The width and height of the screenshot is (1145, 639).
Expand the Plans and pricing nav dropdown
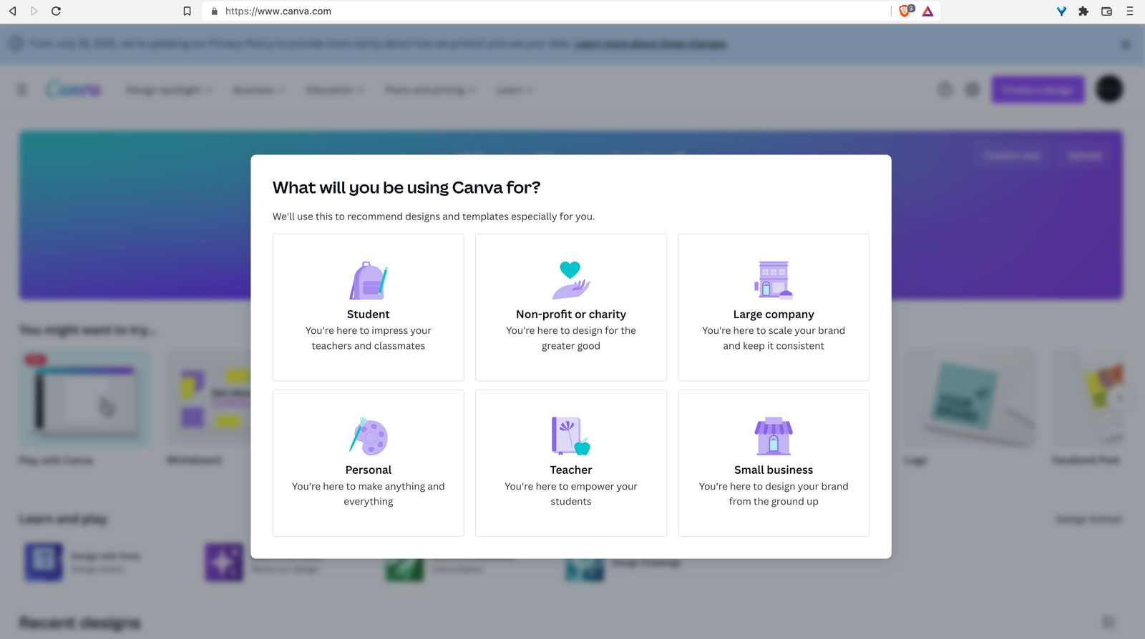[x=430, y=90]
